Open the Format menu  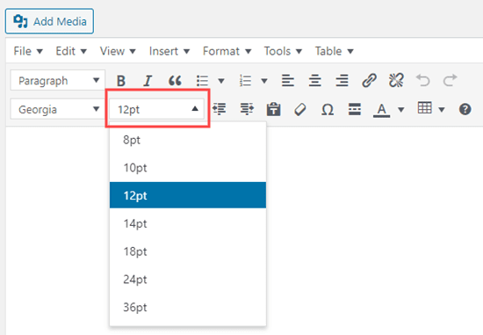(x=227, y=51)
